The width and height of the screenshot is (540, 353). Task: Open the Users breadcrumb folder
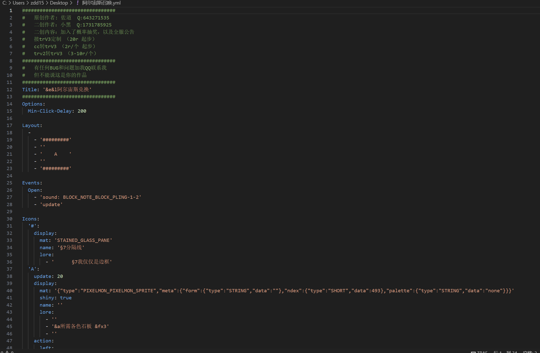click(x=18, y=3)
